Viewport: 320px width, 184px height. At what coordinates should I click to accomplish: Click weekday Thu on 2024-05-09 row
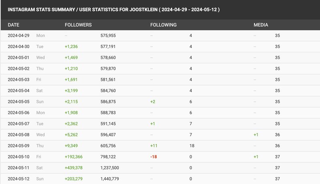click(x=40, y=146)
